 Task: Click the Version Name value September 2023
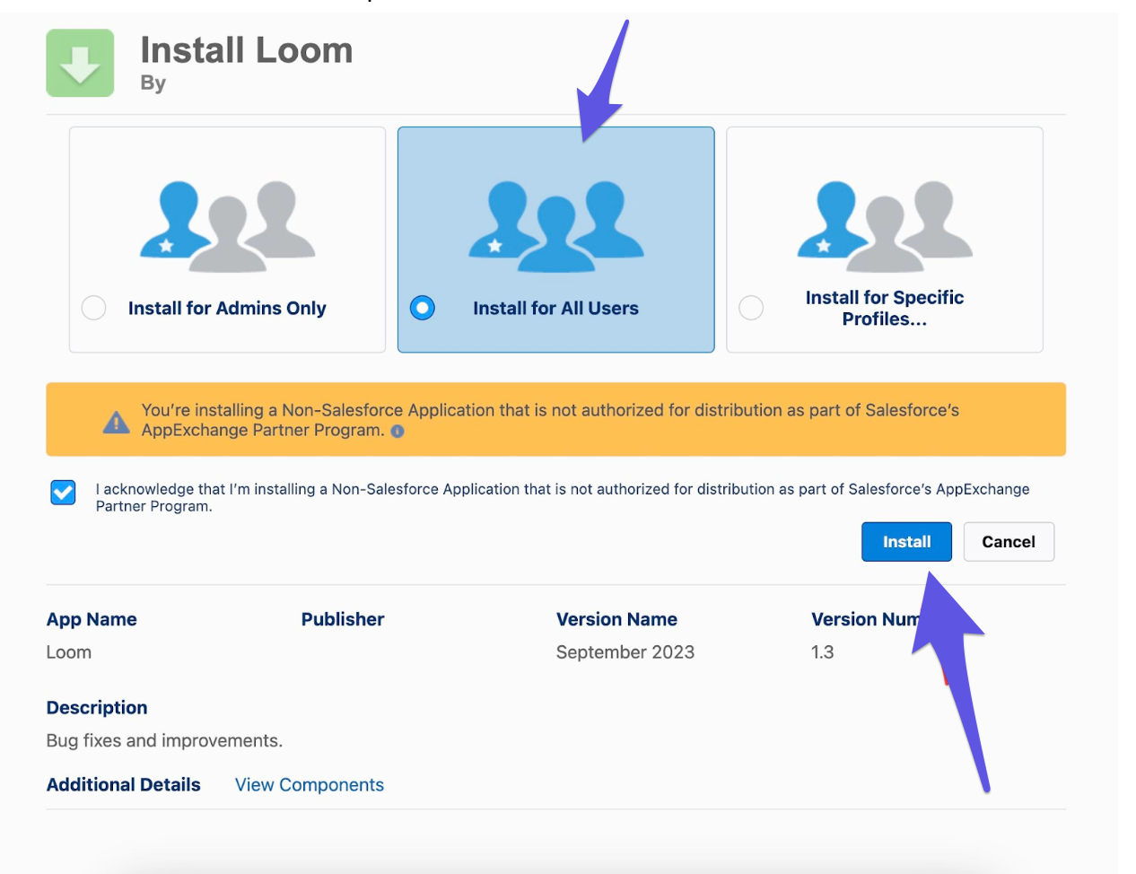coord(625,652)
